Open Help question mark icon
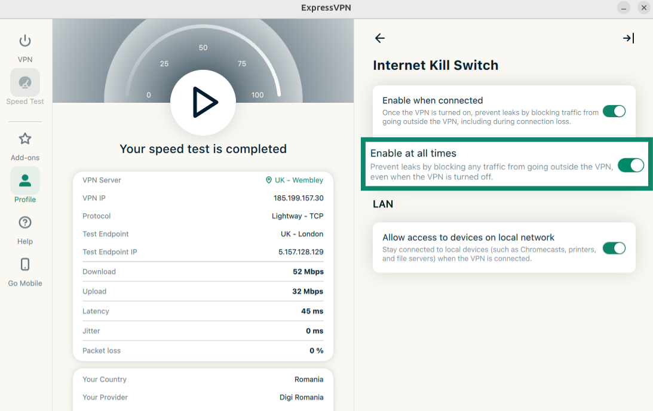This screenshot has height=411, width=653. [x=24, y=223]
